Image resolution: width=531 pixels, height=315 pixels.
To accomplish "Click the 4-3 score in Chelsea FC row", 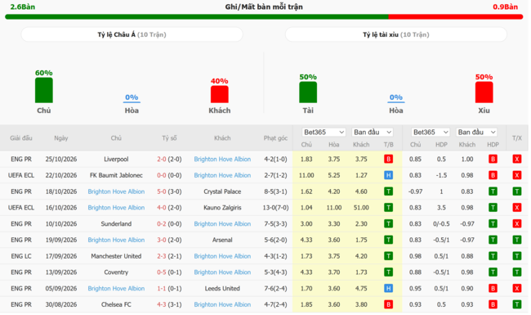I will click(x=161, y=304).
